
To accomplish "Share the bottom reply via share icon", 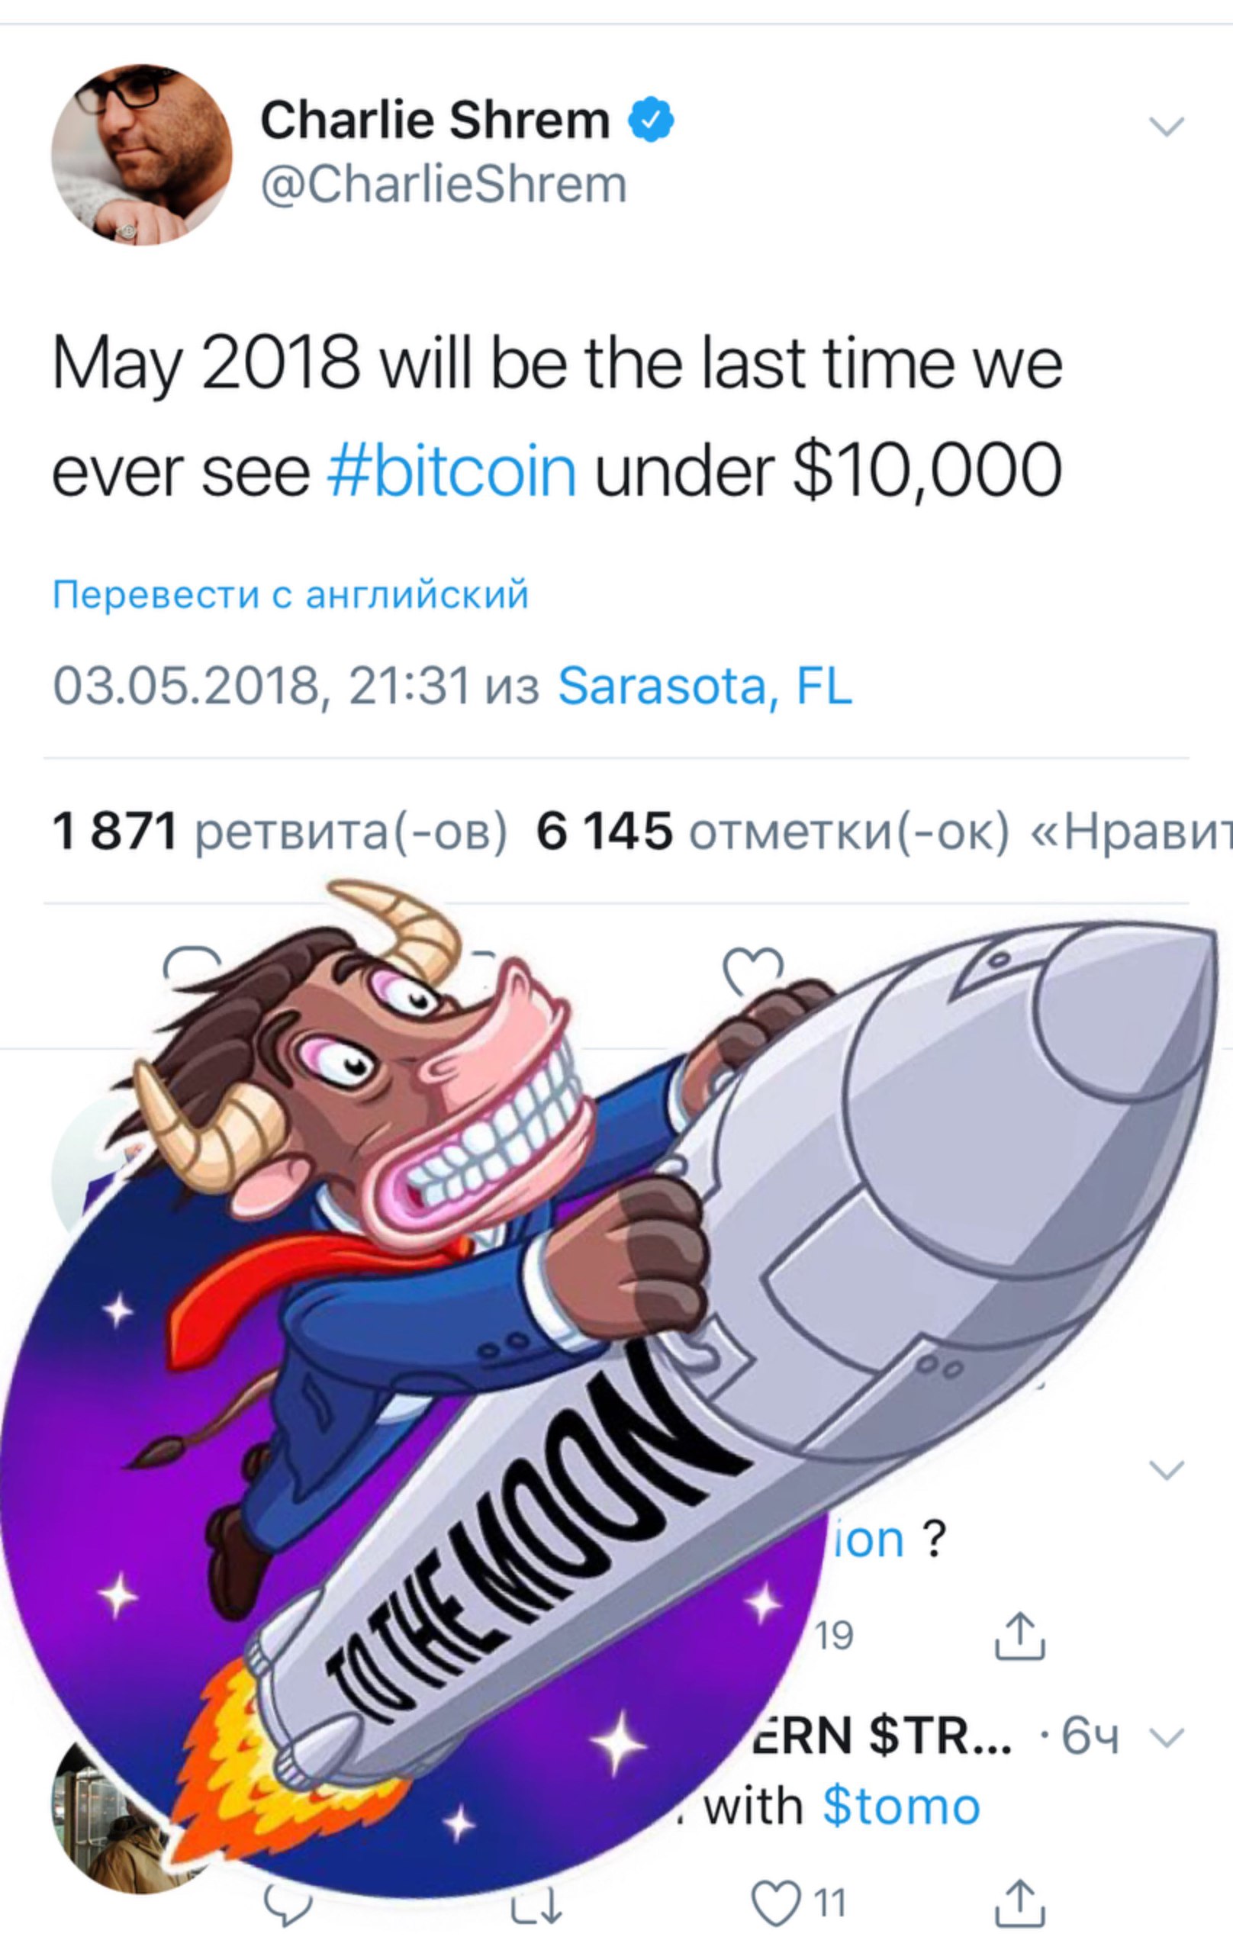I will 1019,1903.
